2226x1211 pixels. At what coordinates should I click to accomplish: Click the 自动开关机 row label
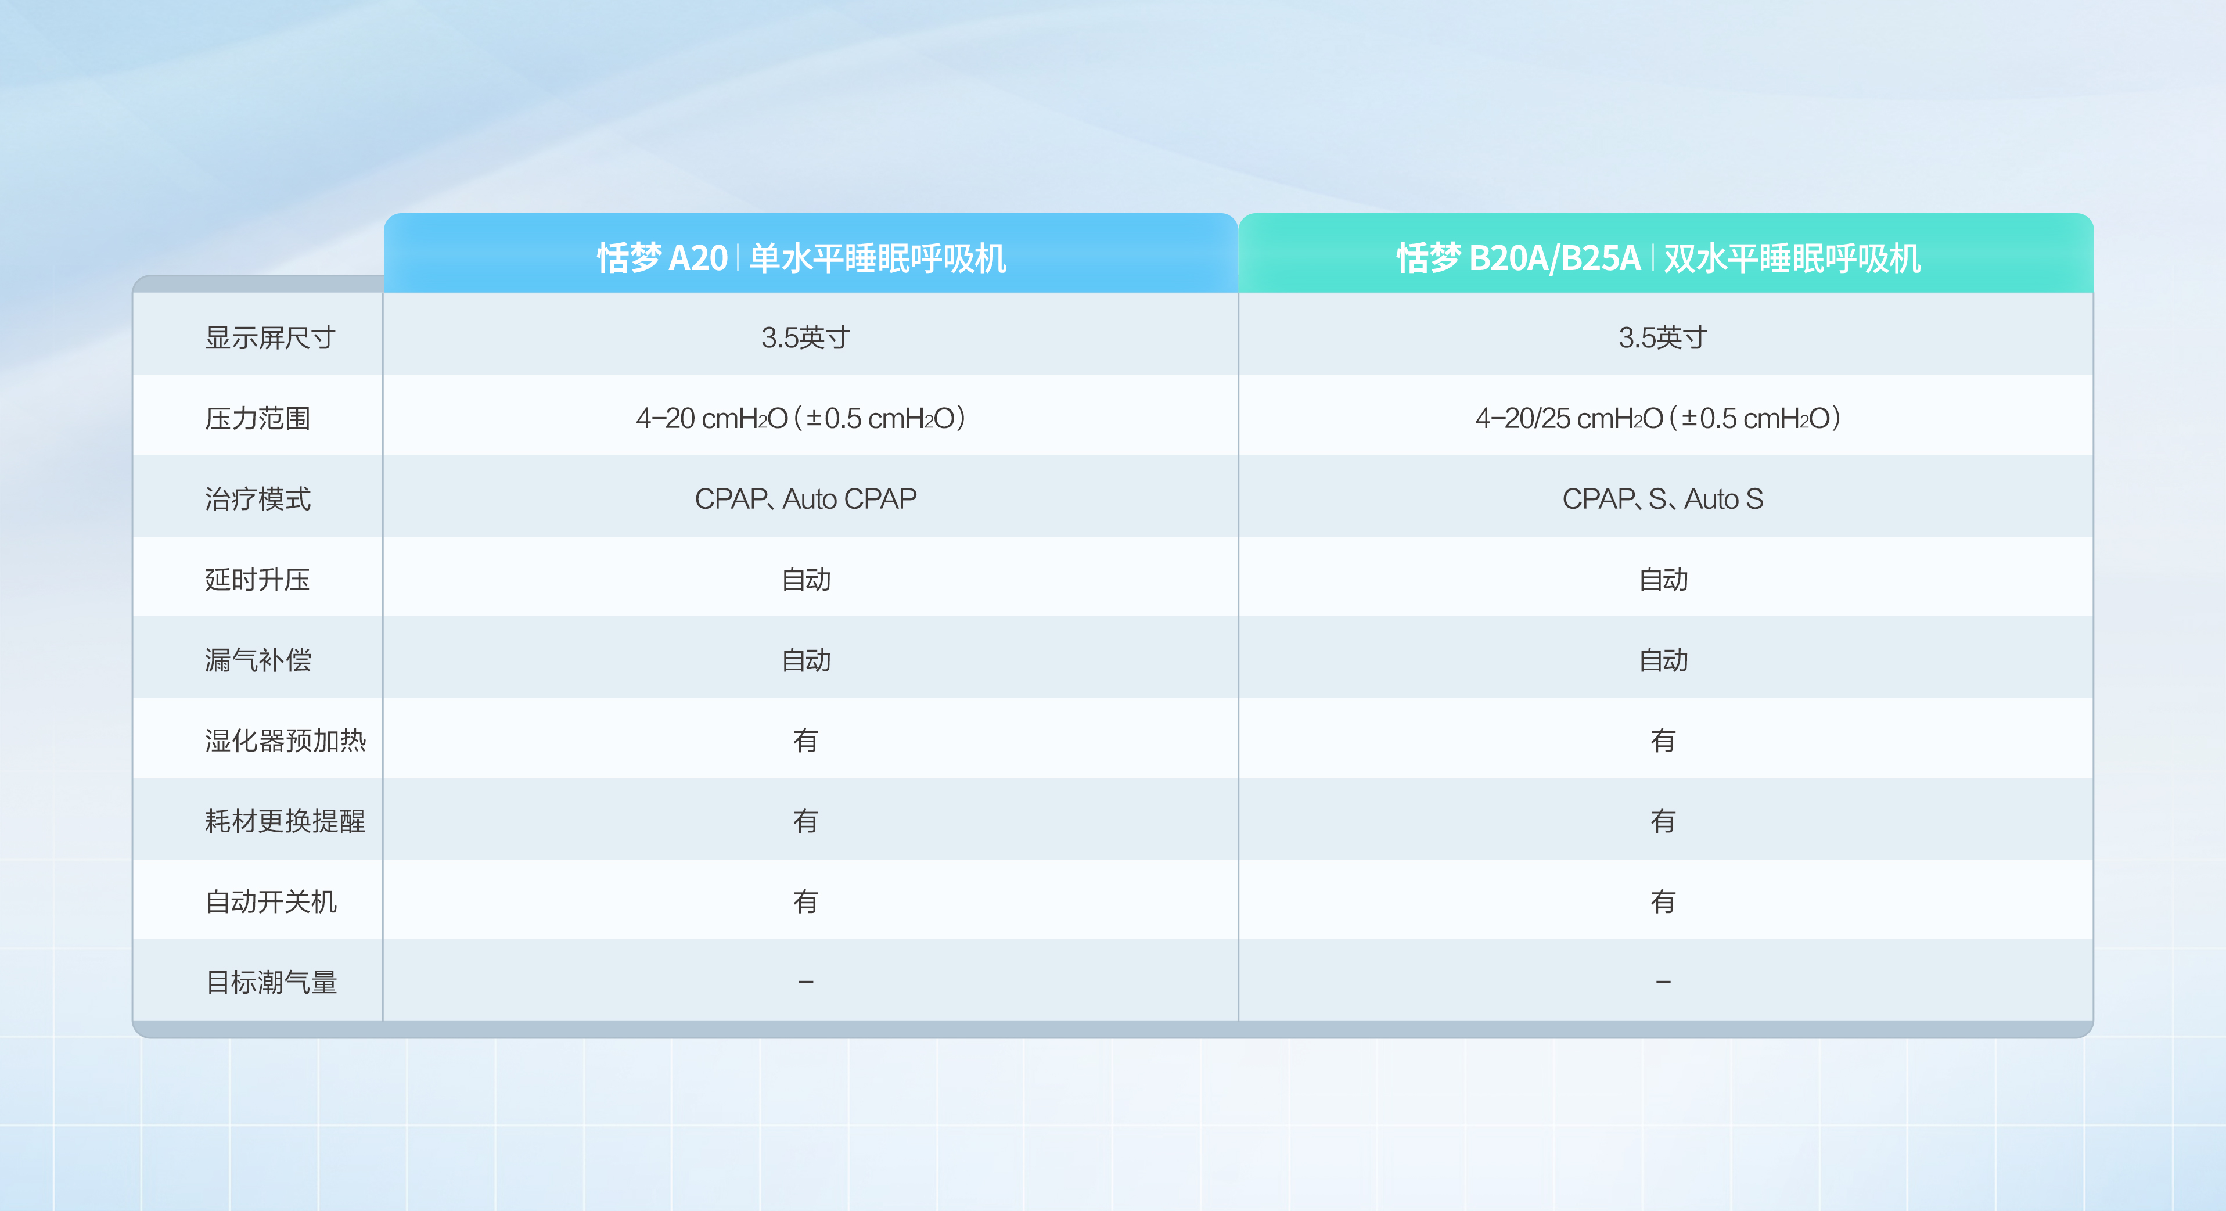(x=271, y=901)
